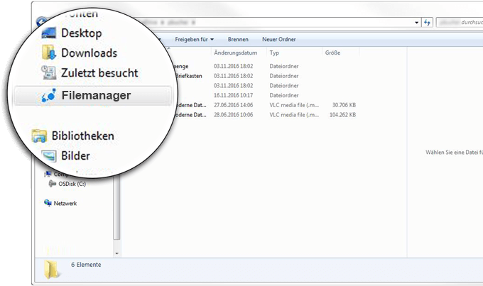Click the refresh button beside address bar

coord(427,23)
